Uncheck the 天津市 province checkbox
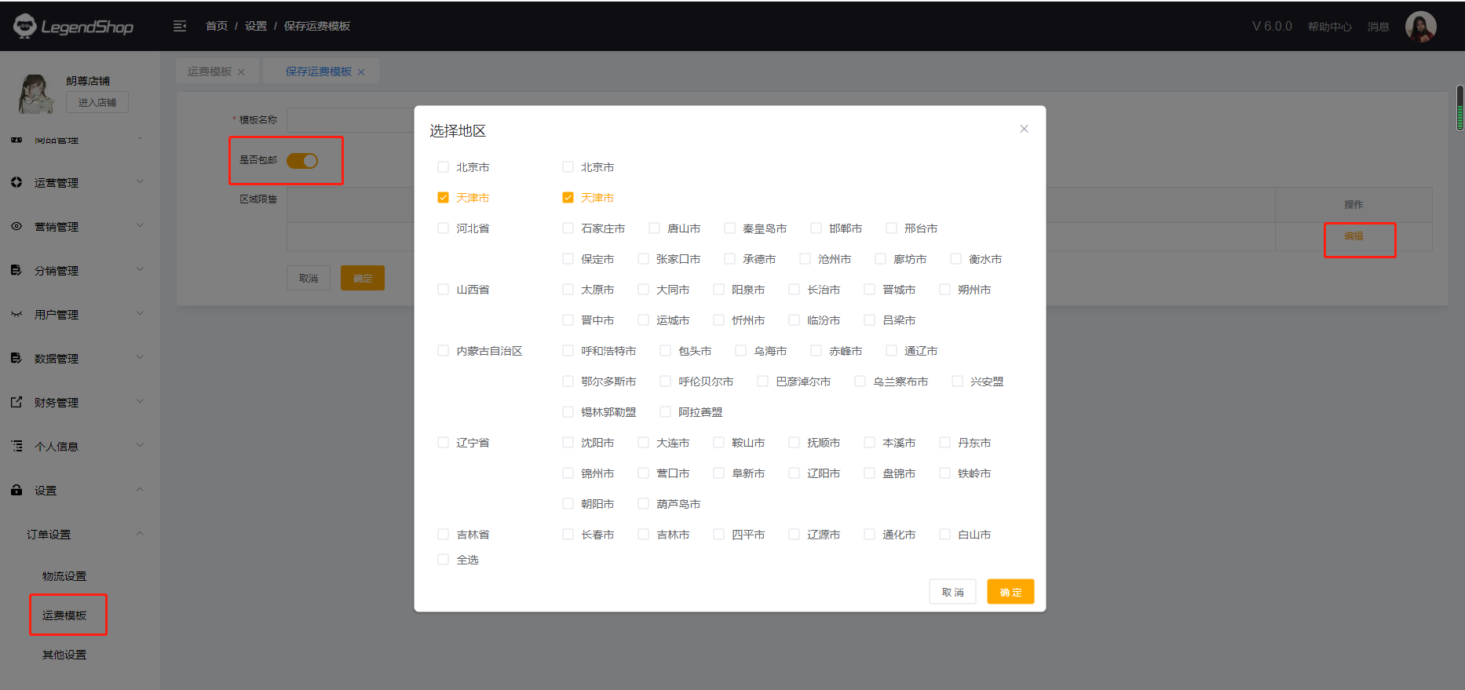The height and width of the screenshot is (690, 1465). click(443, 198)
